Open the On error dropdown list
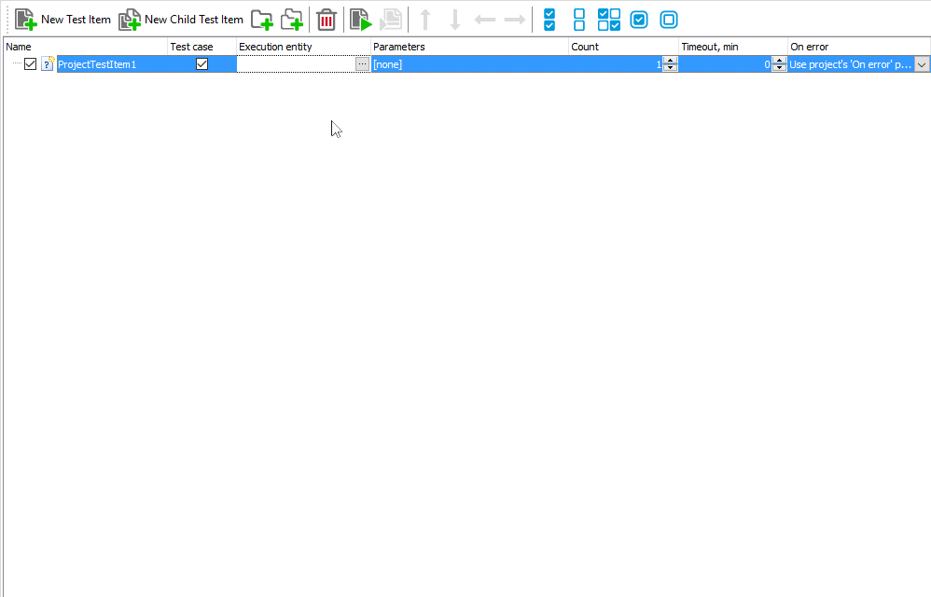931x597 pixels. coord(922,64)
